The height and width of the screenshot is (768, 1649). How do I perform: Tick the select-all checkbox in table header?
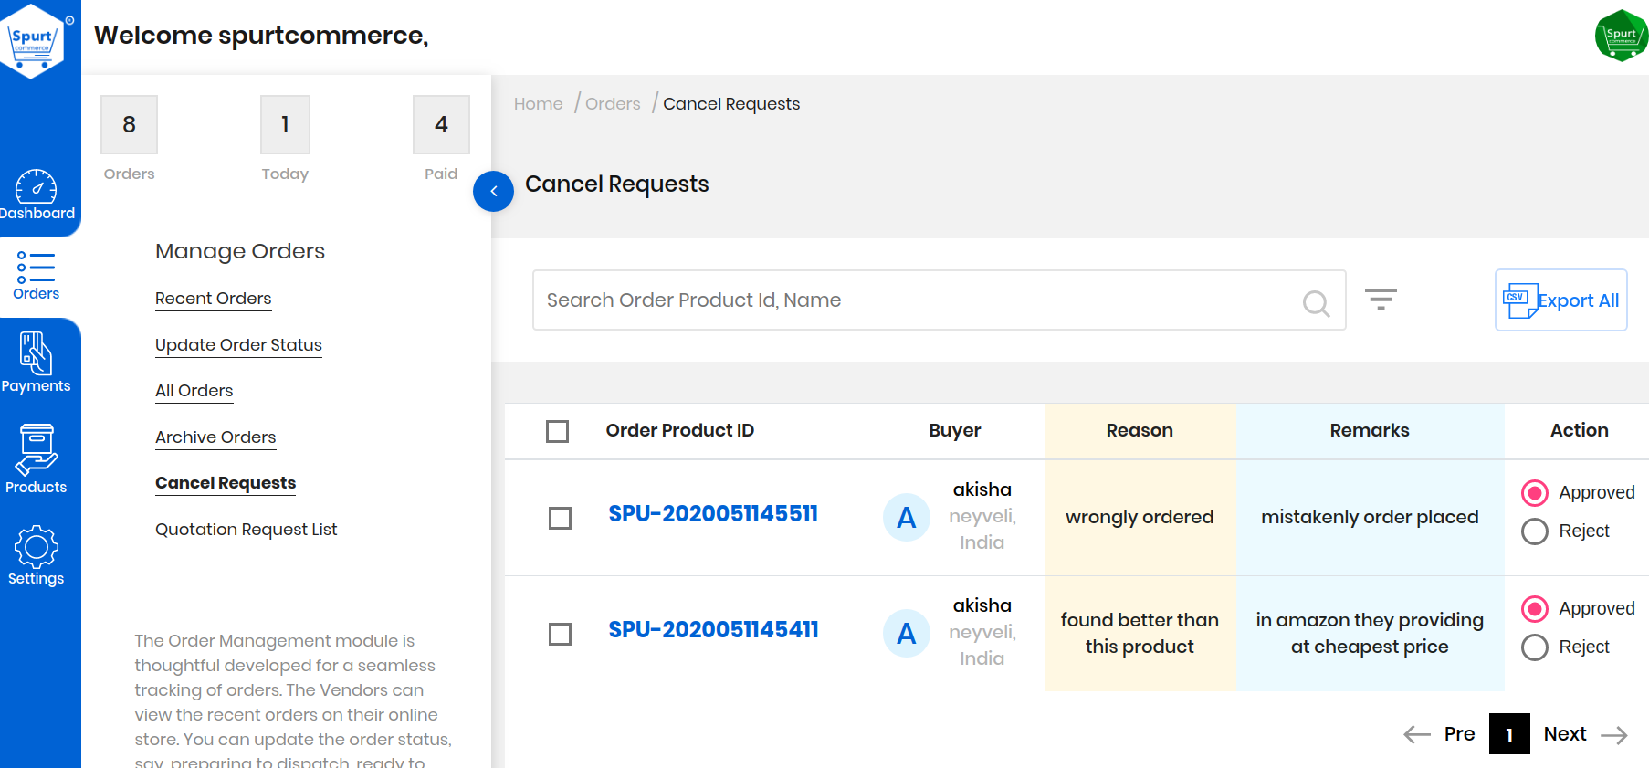[557, 431]
